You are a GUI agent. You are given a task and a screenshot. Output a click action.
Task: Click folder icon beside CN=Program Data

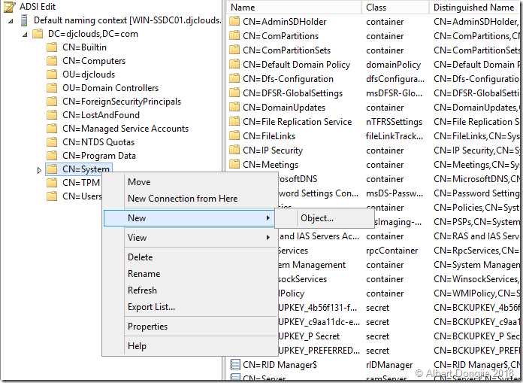point(52,156)
